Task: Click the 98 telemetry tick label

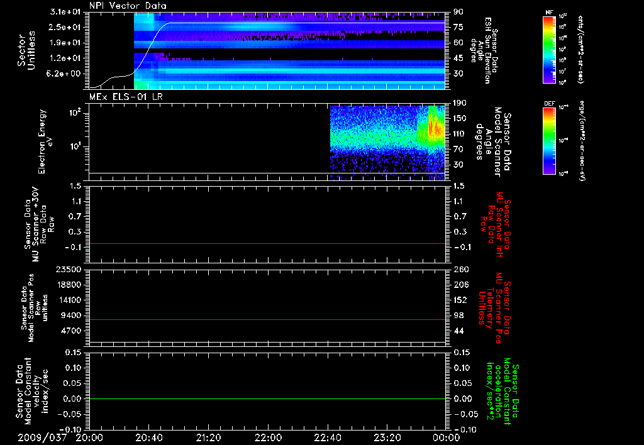Action: [x=458, y=316]
